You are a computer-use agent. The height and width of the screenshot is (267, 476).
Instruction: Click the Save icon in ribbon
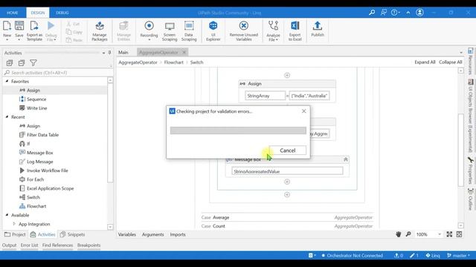click(x=19, y=26)
